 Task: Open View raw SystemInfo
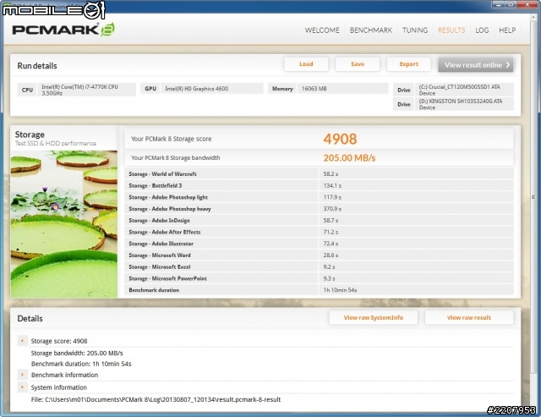pyautogui.click(x=374, y=317)
